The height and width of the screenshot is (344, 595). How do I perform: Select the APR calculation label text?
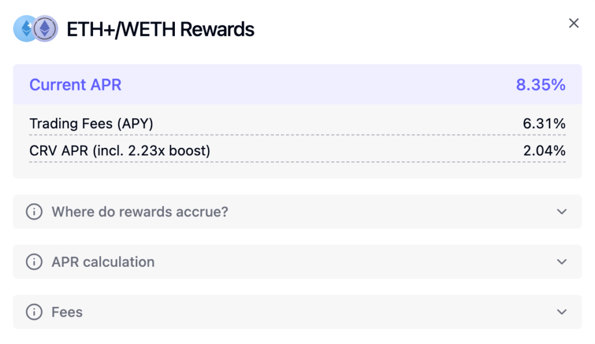(x=103, y=262)
